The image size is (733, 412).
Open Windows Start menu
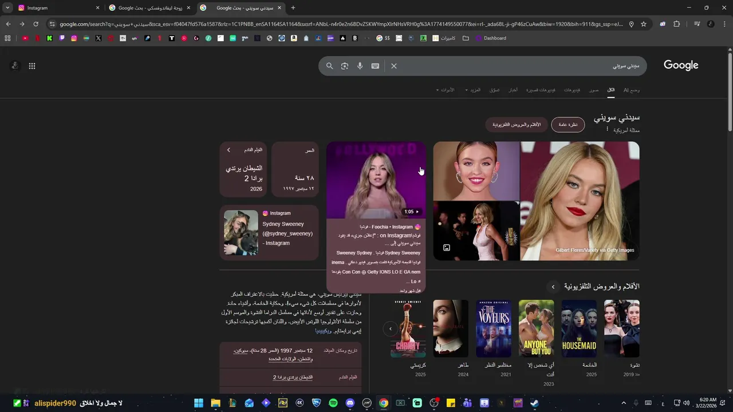coord(199,403)
